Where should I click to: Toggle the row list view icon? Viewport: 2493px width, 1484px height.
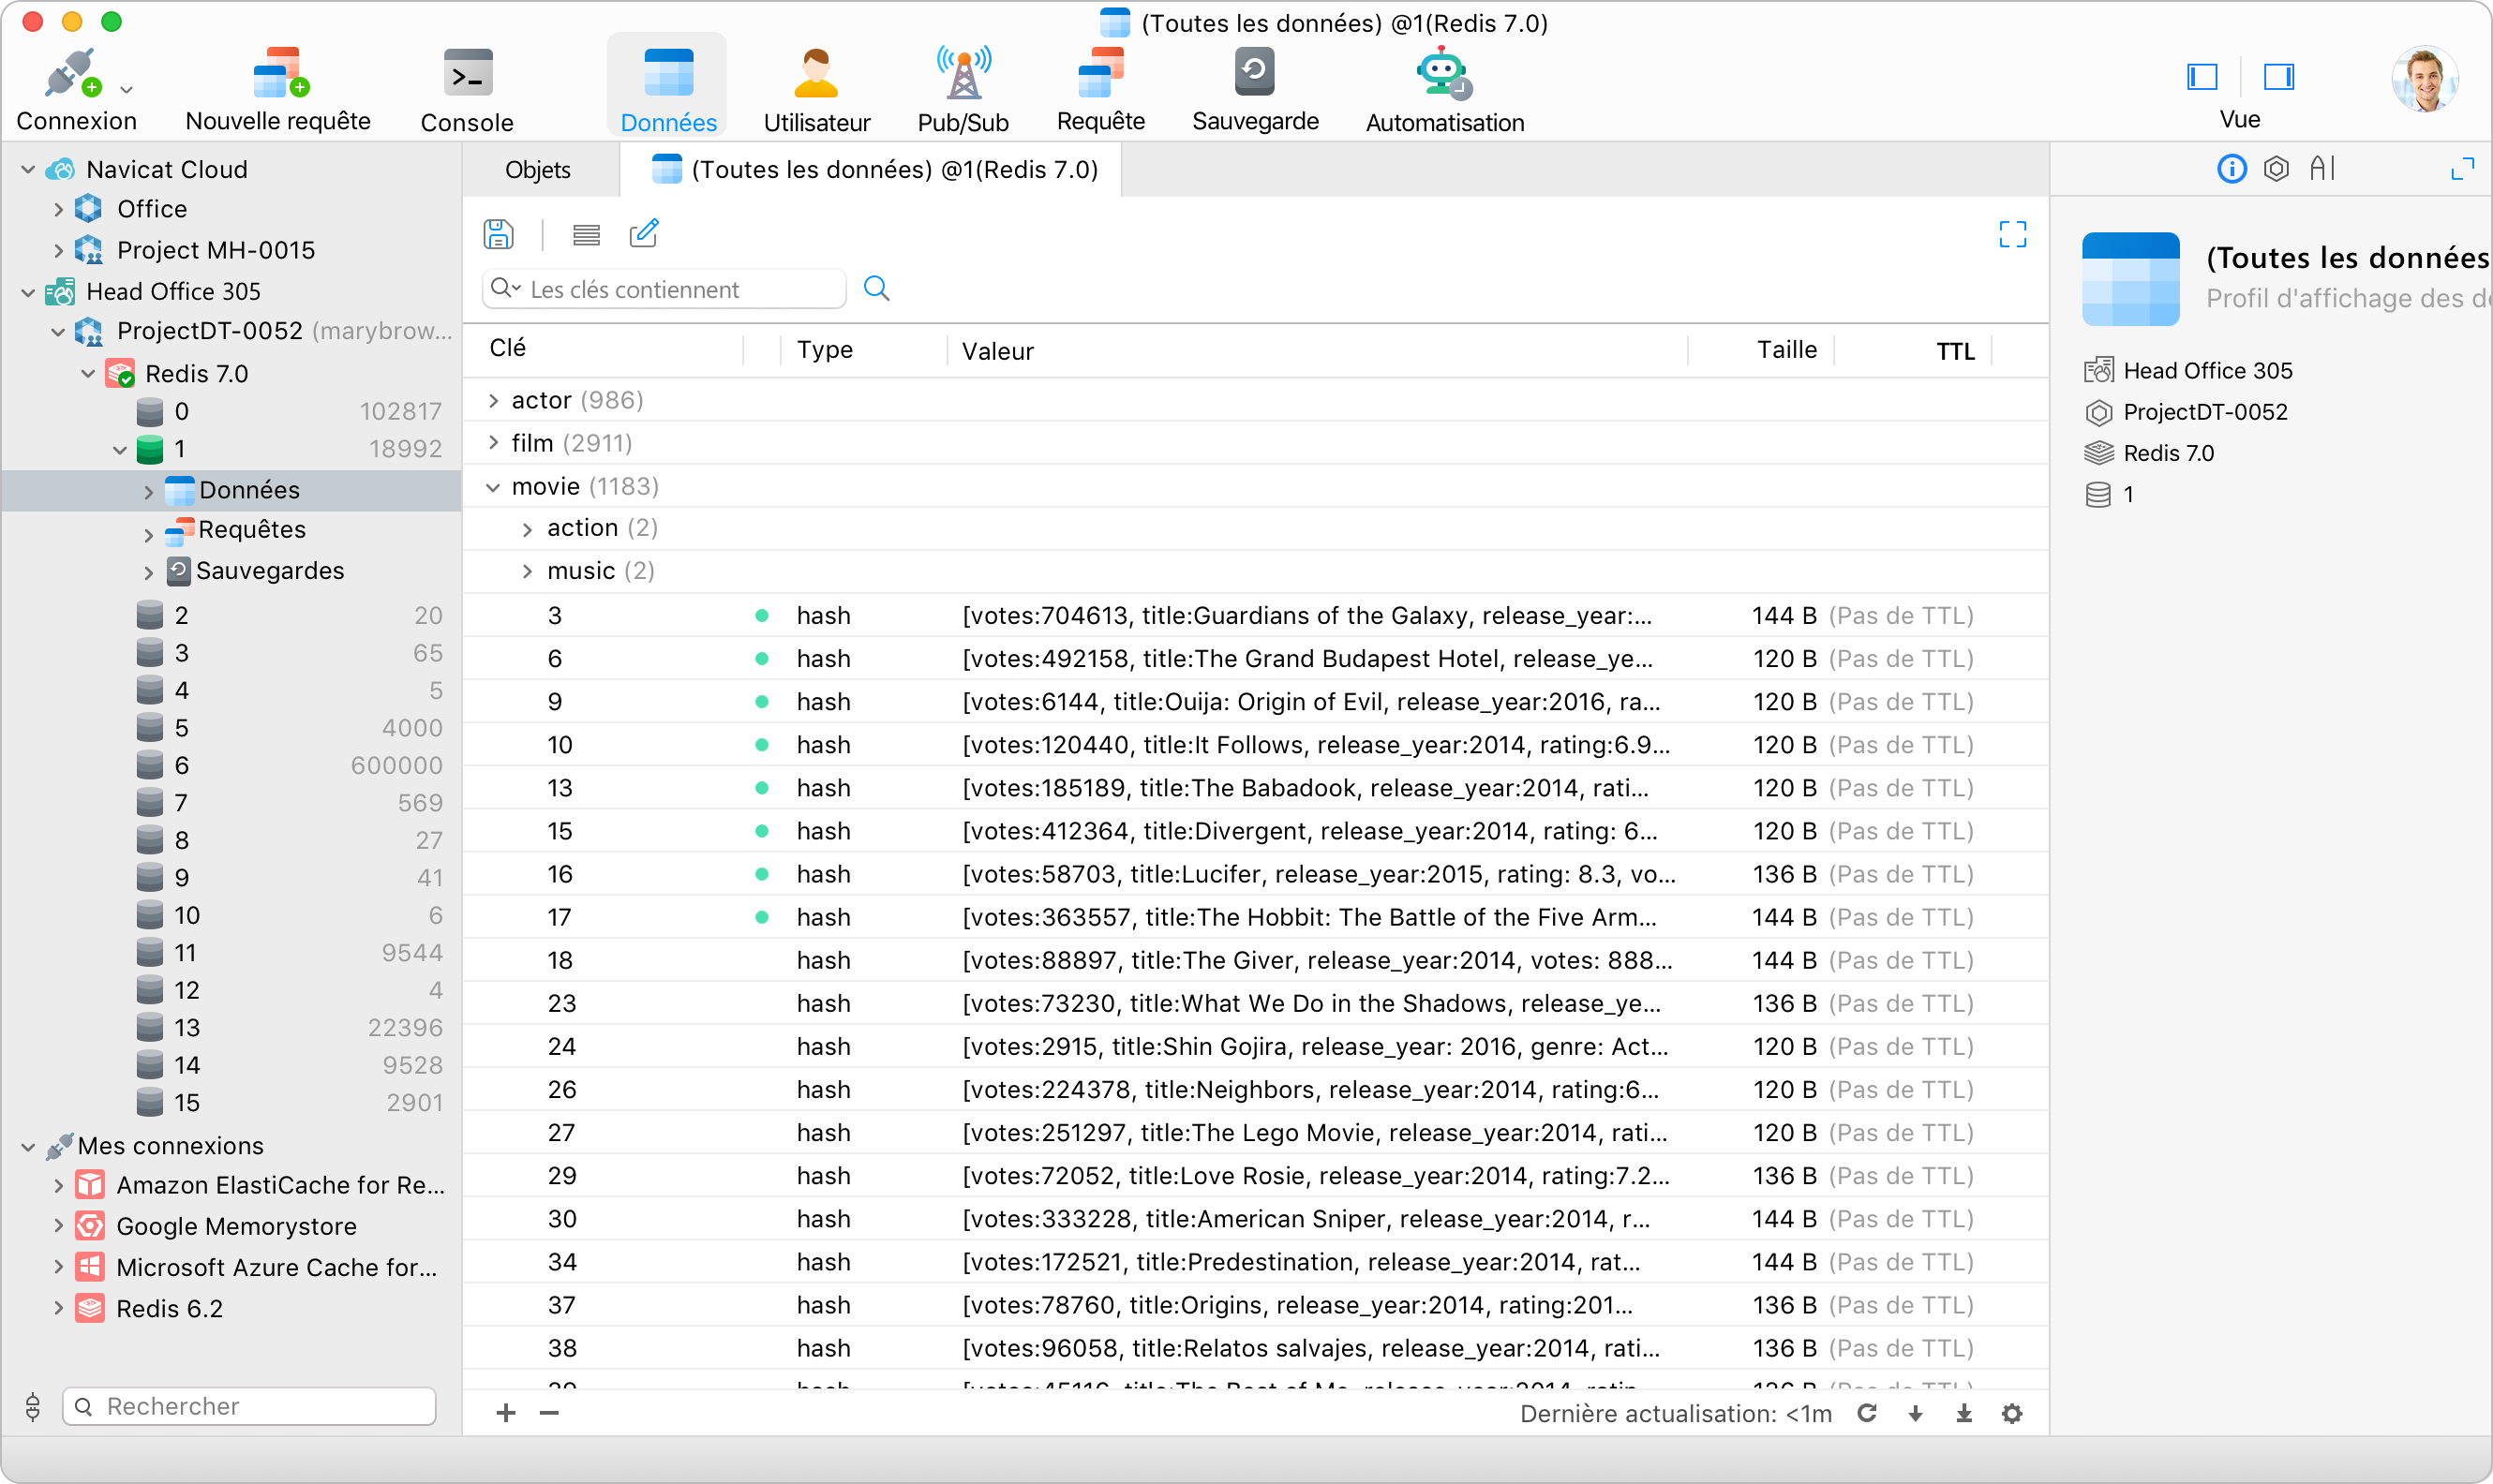587,235
